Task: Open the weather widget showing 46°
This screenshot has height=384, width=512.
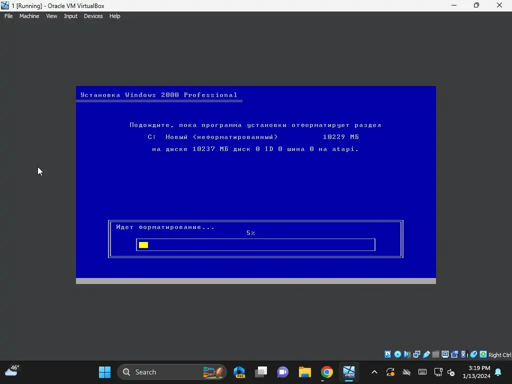Action: (12, 370)
